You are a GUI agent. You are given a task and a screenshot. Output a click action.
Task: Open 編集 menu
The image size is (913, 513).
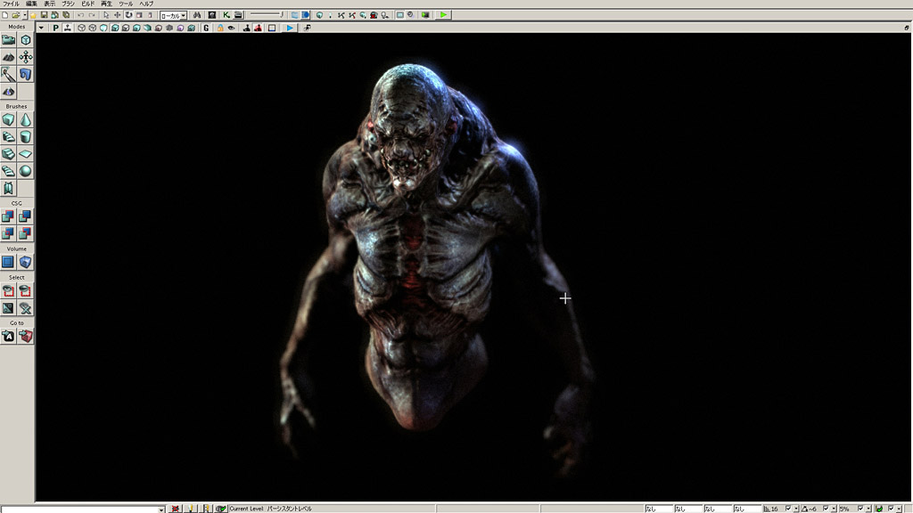click(x=31, y=4)
